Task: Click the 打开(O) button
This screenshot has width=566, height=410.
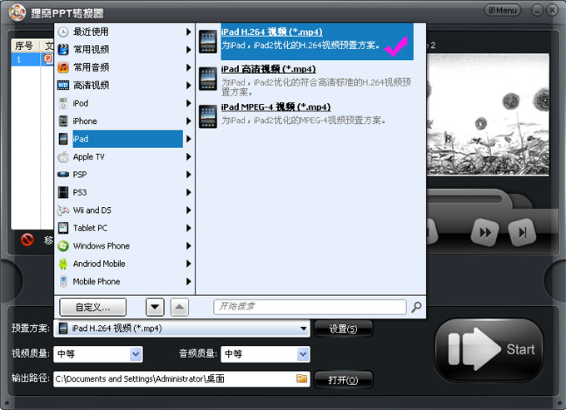Action: (343, 380)
